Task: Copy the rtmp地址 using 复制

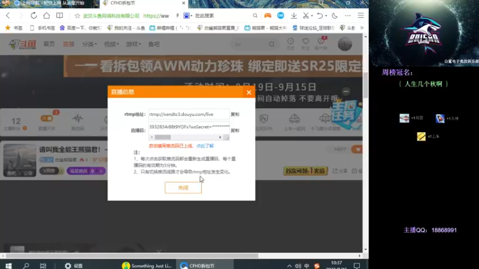Action: click(235, 114)
